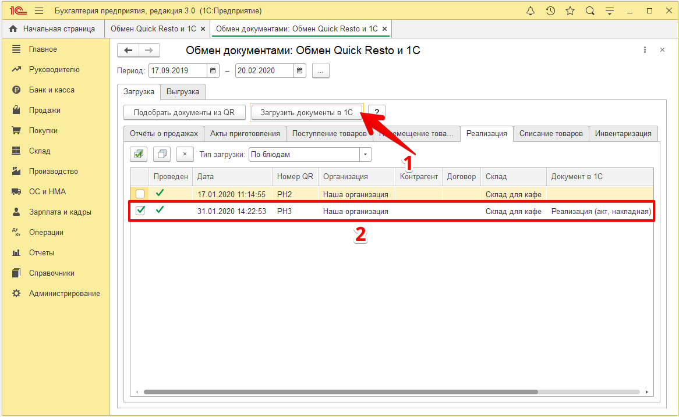Click the table's horizontal scrollbar
The width and height of the screenshot is (679, 417).
click(341, 392)
